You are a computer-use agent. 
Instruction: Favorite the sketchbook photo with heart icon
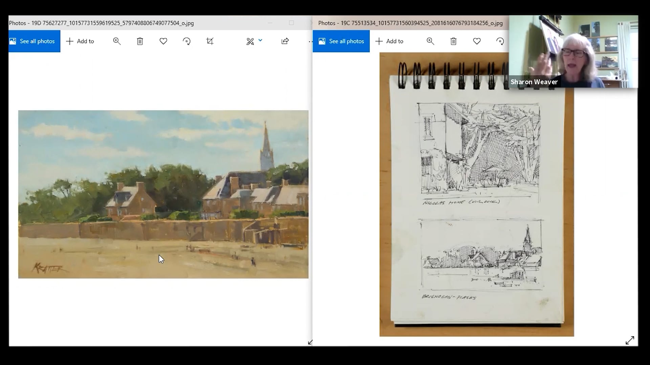tap(477, 41)
